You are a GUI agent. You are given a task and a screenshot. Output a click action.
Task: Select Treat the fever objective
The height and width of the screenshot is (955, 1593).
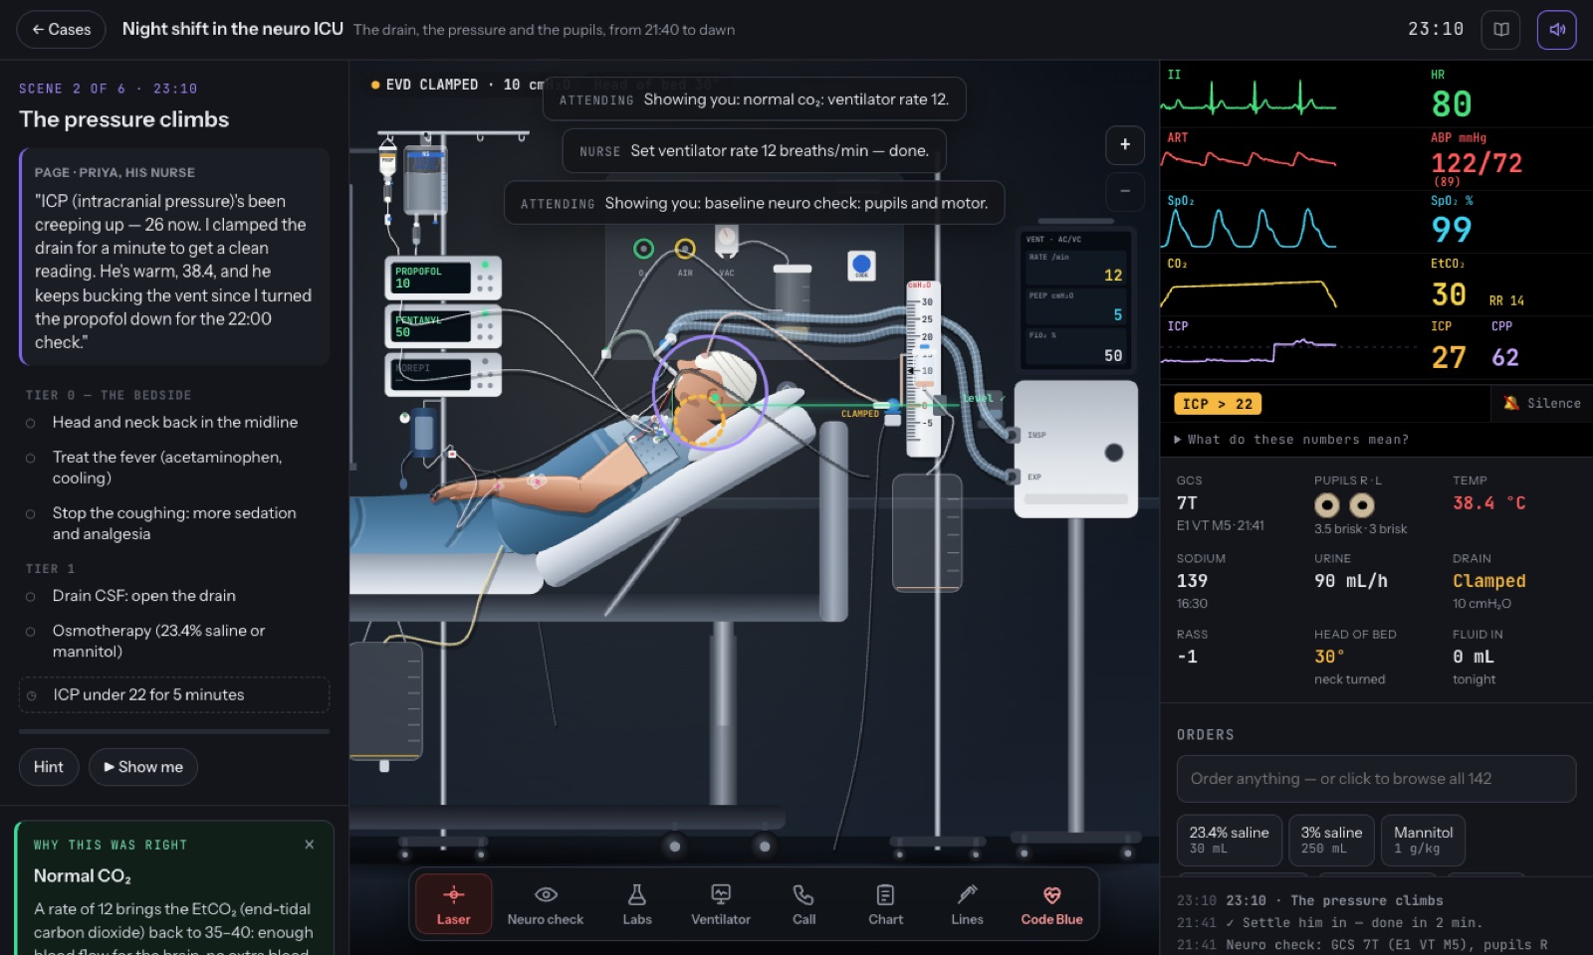(x=174, y=468)
